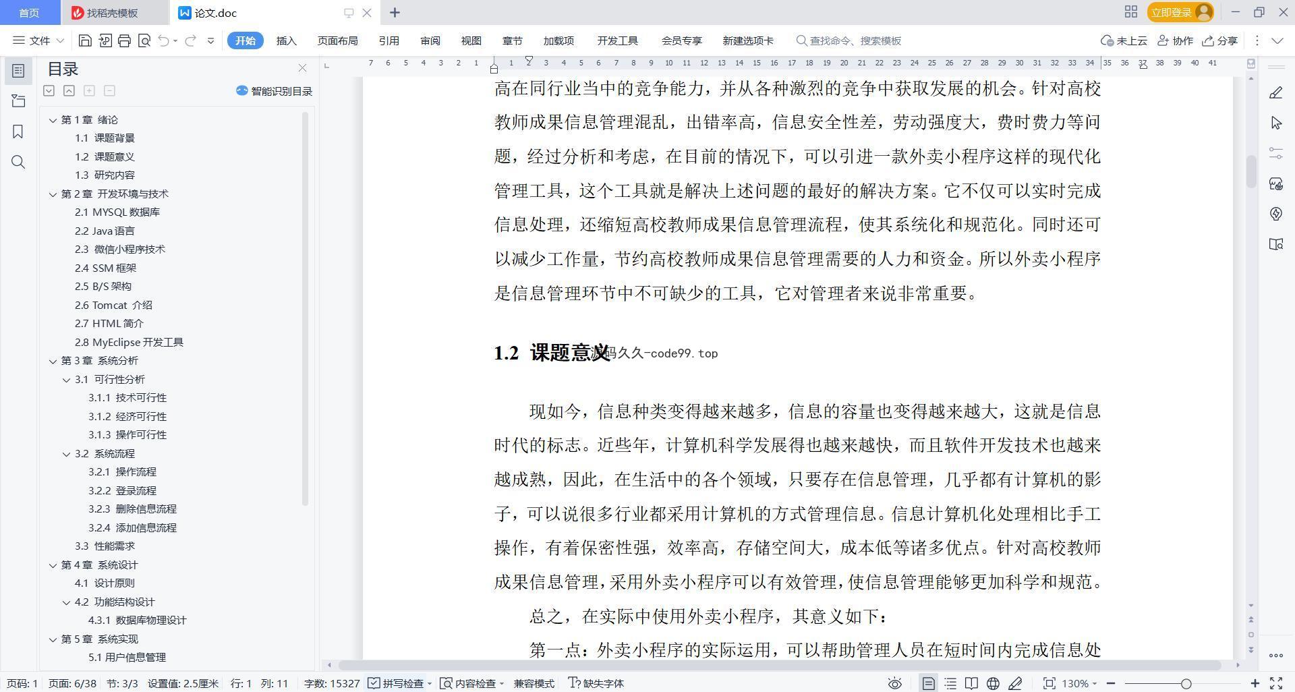The width and height of the screenshot is (1295, 692).
Task: Click the add heading plus icon in 目录 panel
Action: point(89,90)
